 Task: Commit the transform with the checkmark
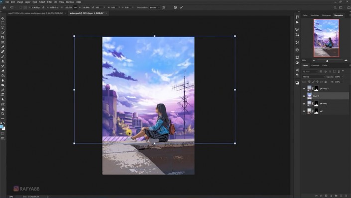(x=181, y=7)
